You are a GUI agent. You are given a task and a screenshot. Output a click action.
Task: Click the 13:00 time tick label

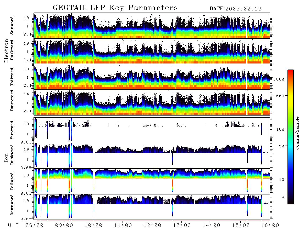(x=182, y=225)
